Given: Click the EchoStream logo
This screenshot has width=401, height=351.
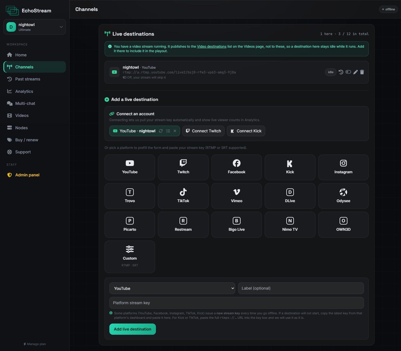Looking at the screenshot, I should [28, 11].
